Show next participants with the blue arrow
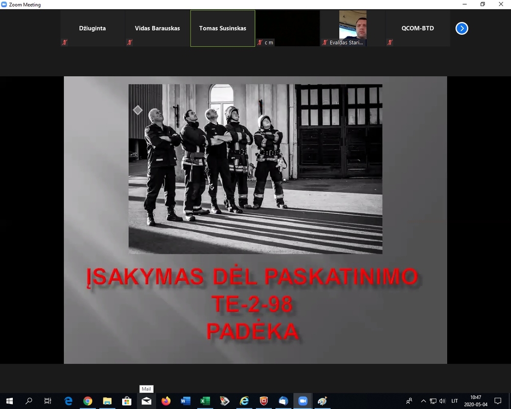This screenshot has height=409, width=511. [461, 28]
